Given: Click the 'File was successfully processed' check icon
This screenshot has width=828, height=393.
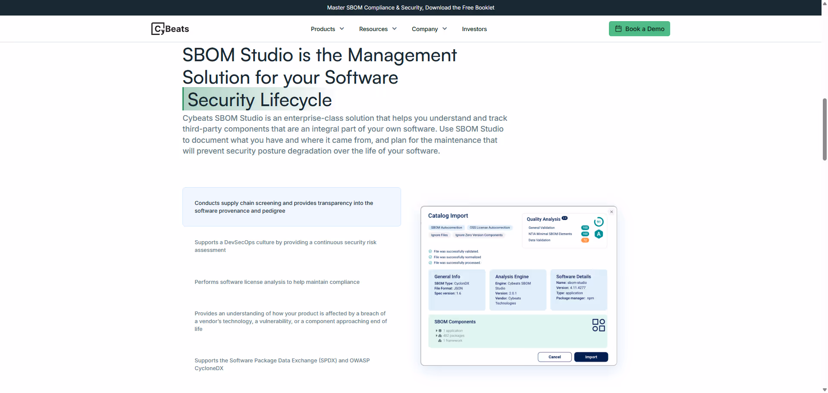Looking at the screenshot, I should (x=430, y=262).
